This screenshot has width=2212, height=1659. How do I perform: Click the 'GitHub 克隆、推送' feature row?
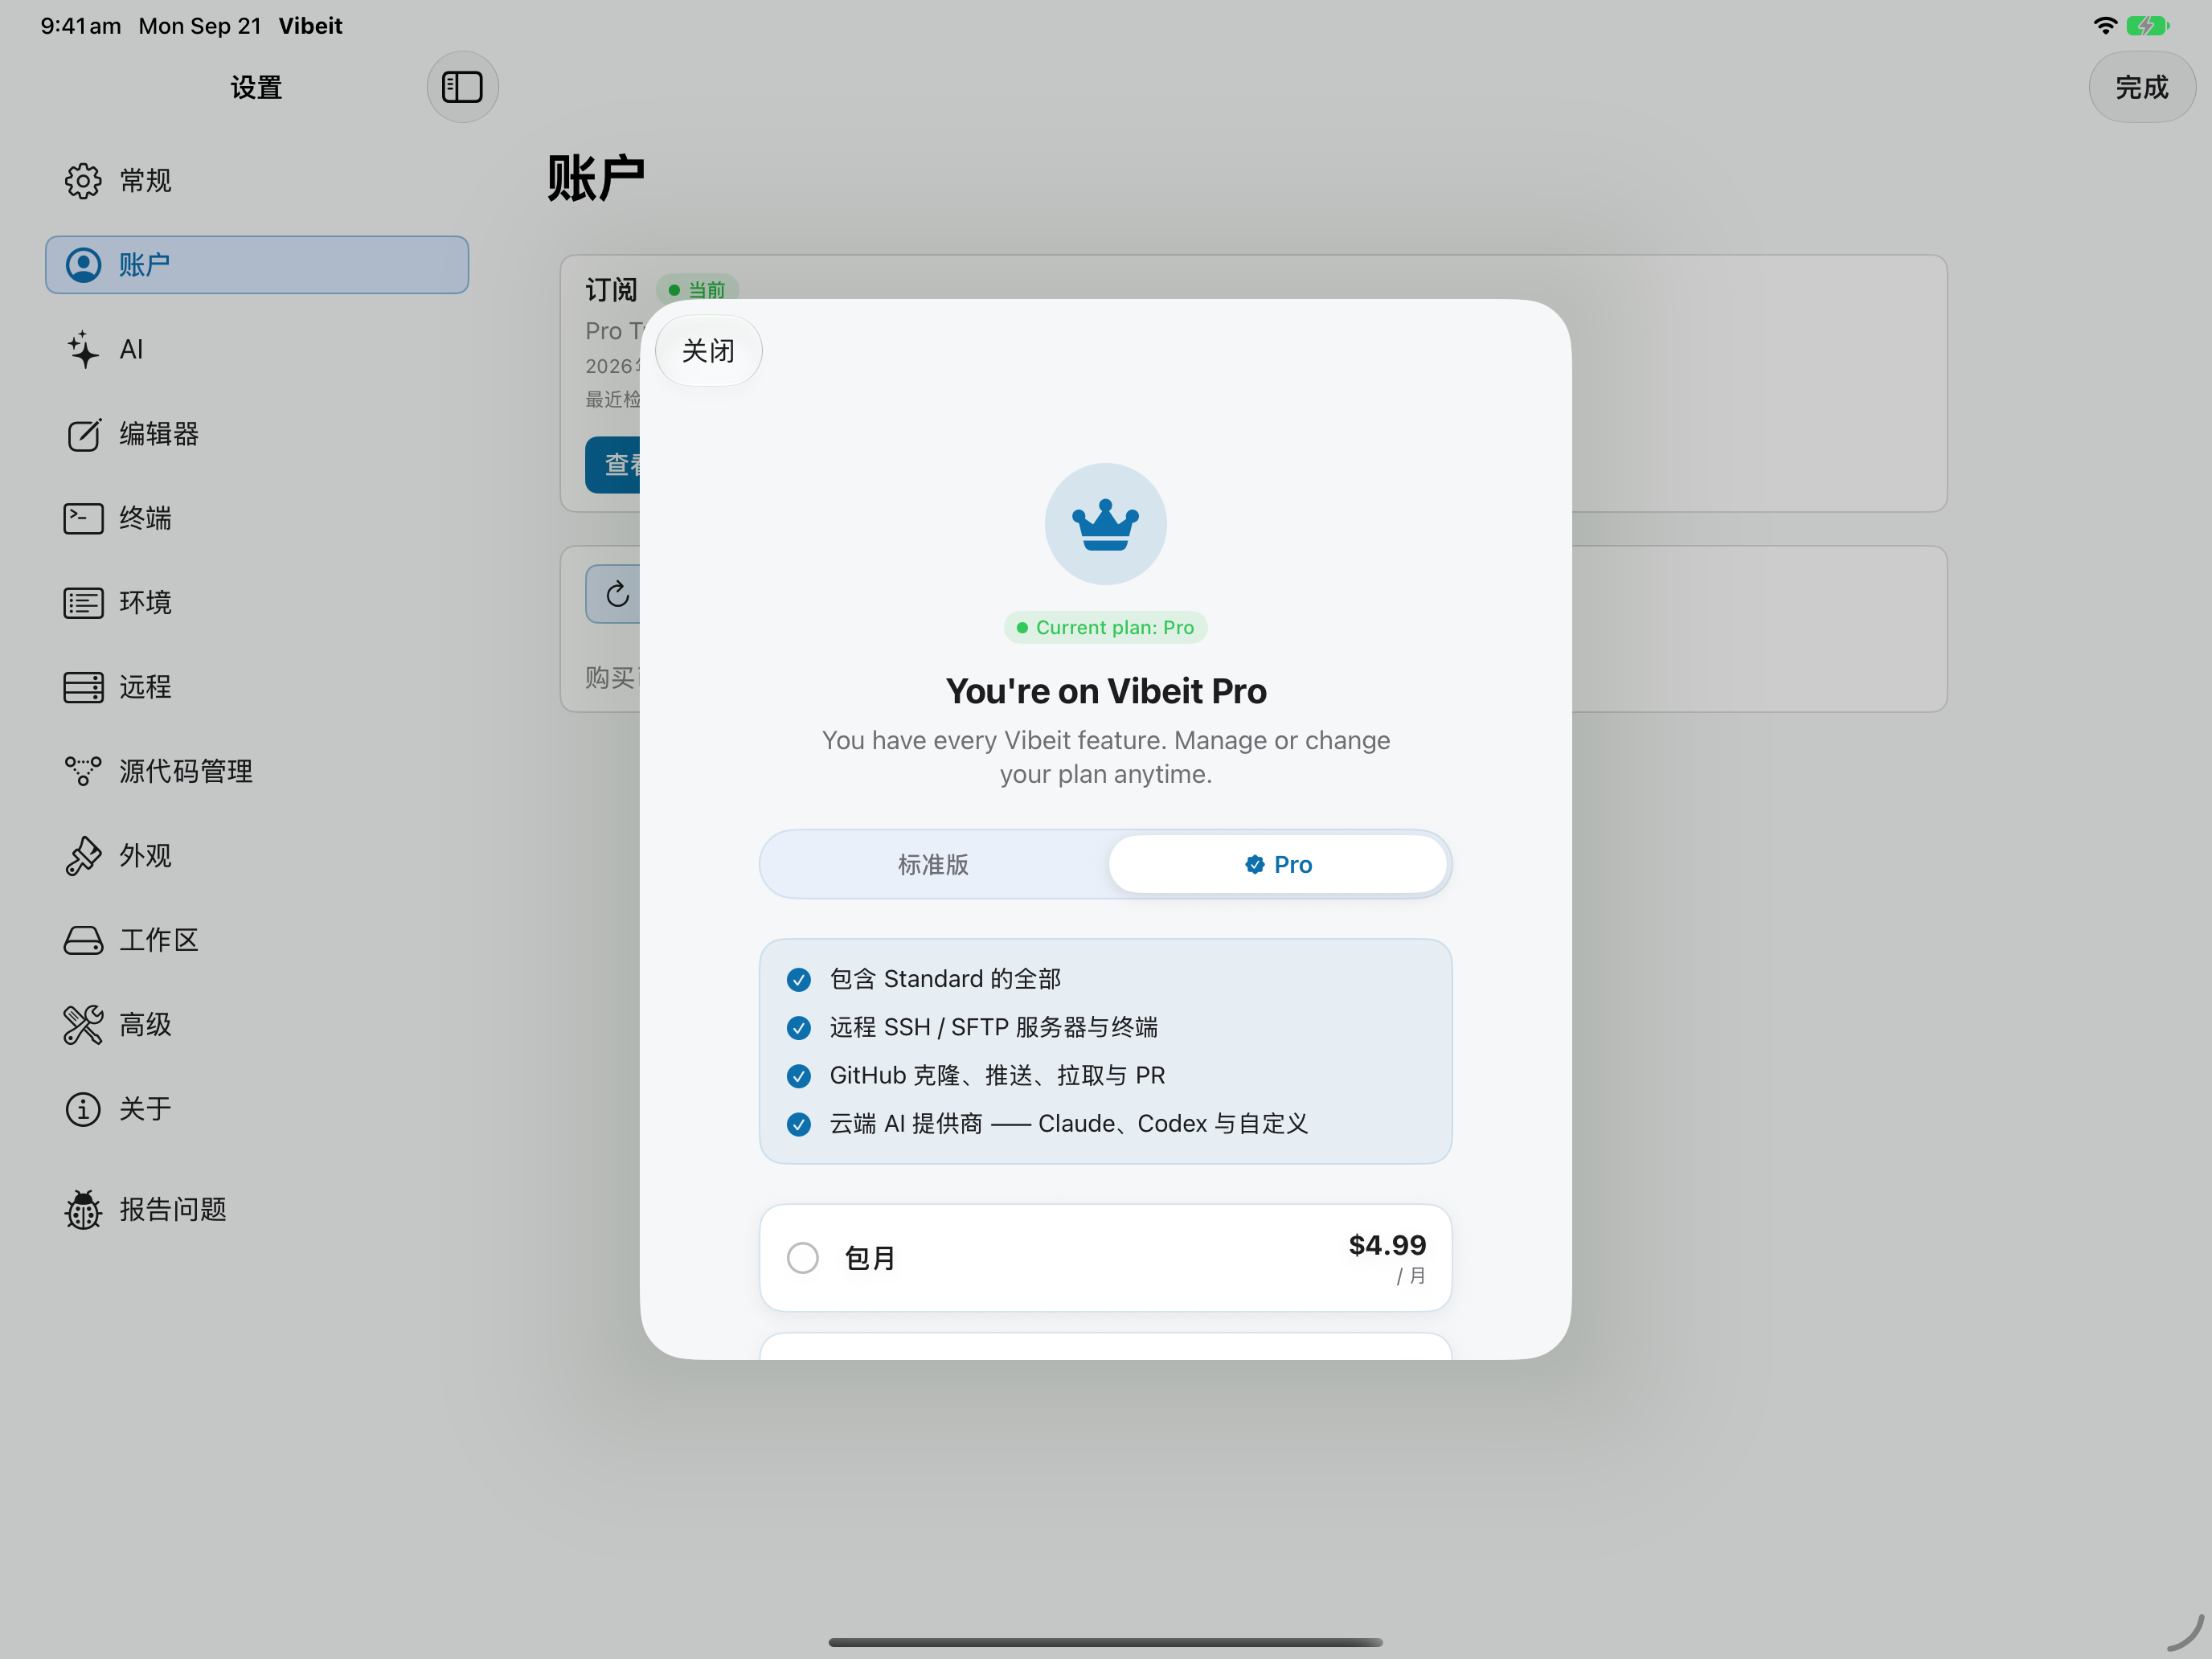click(x=1105, y=1075)
